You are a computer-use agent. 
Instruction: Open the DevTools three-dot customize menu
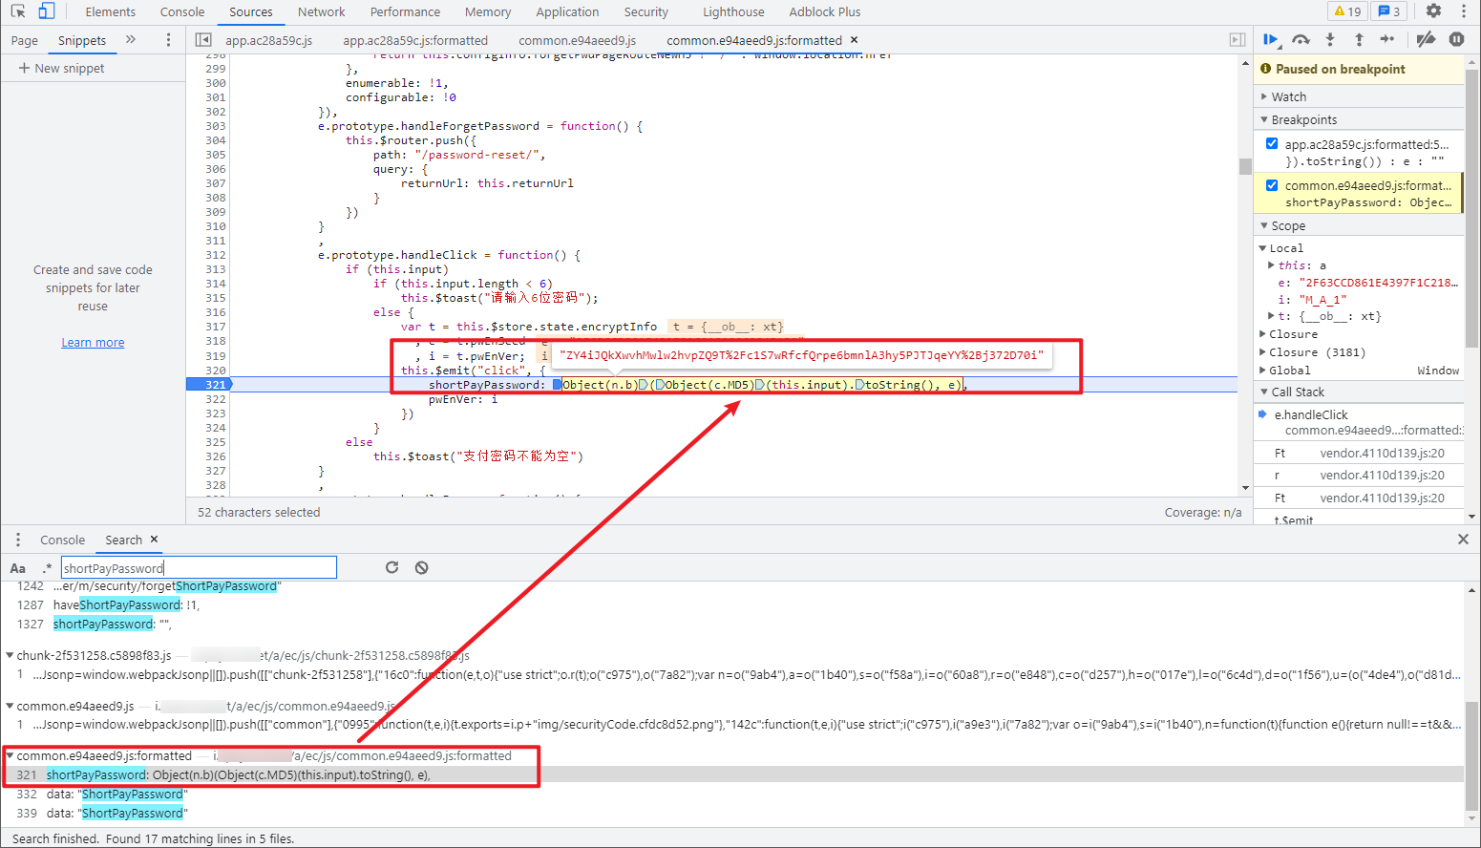(x=1463, y=11)
